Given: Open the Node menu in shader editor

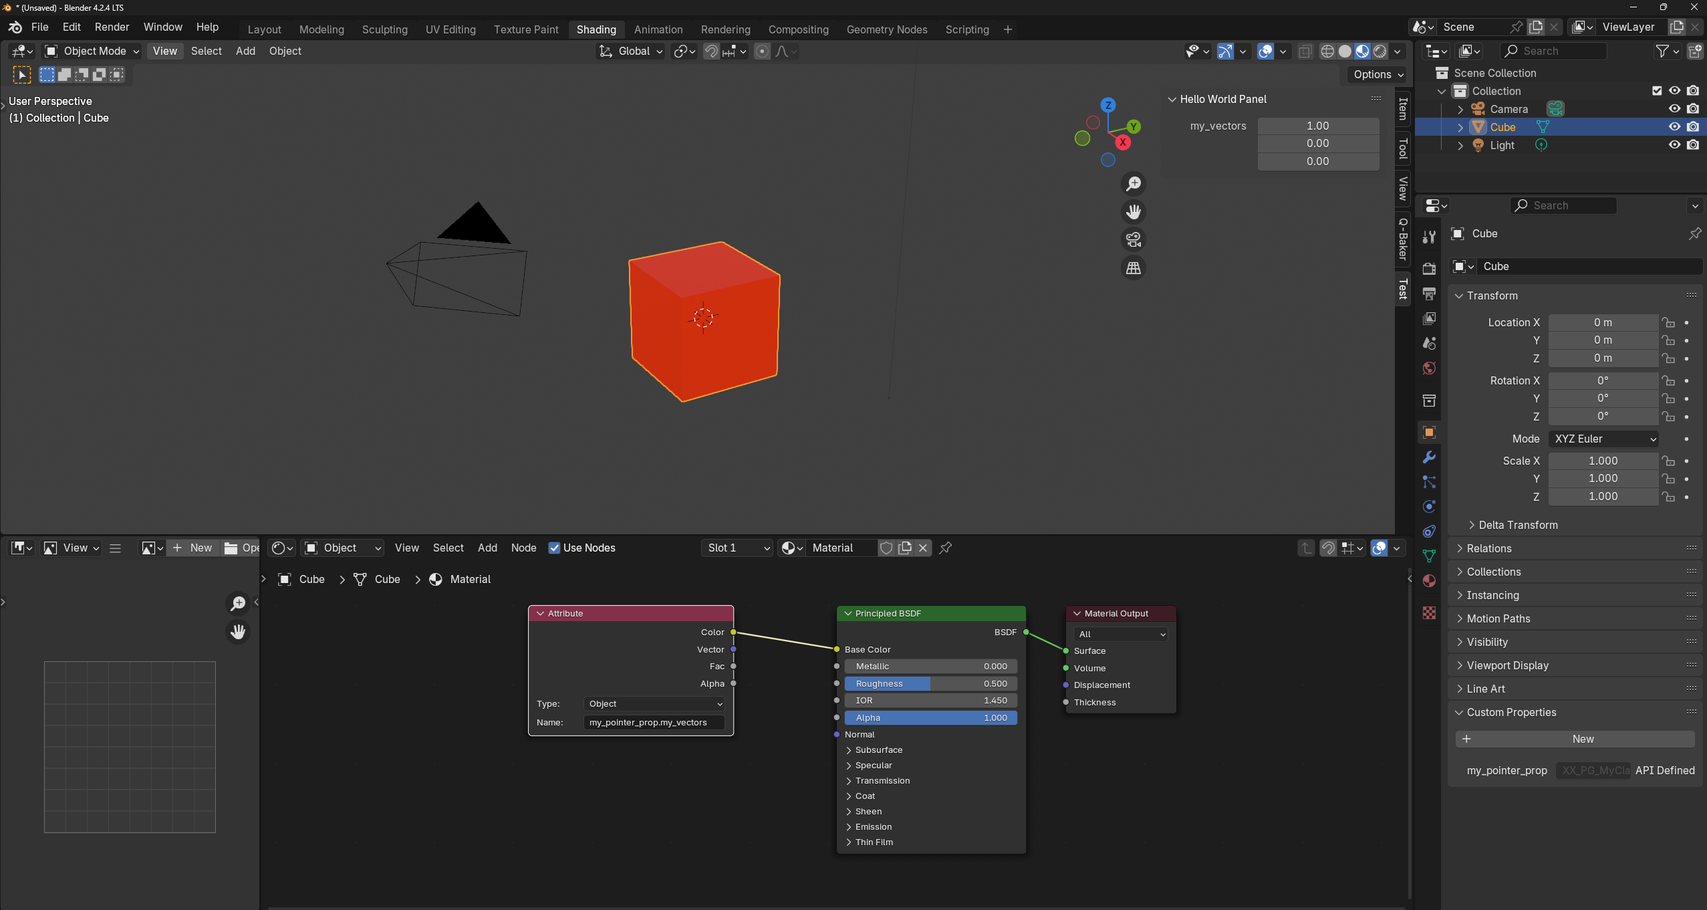Looking at the screenshot, I should coord(523,548).
